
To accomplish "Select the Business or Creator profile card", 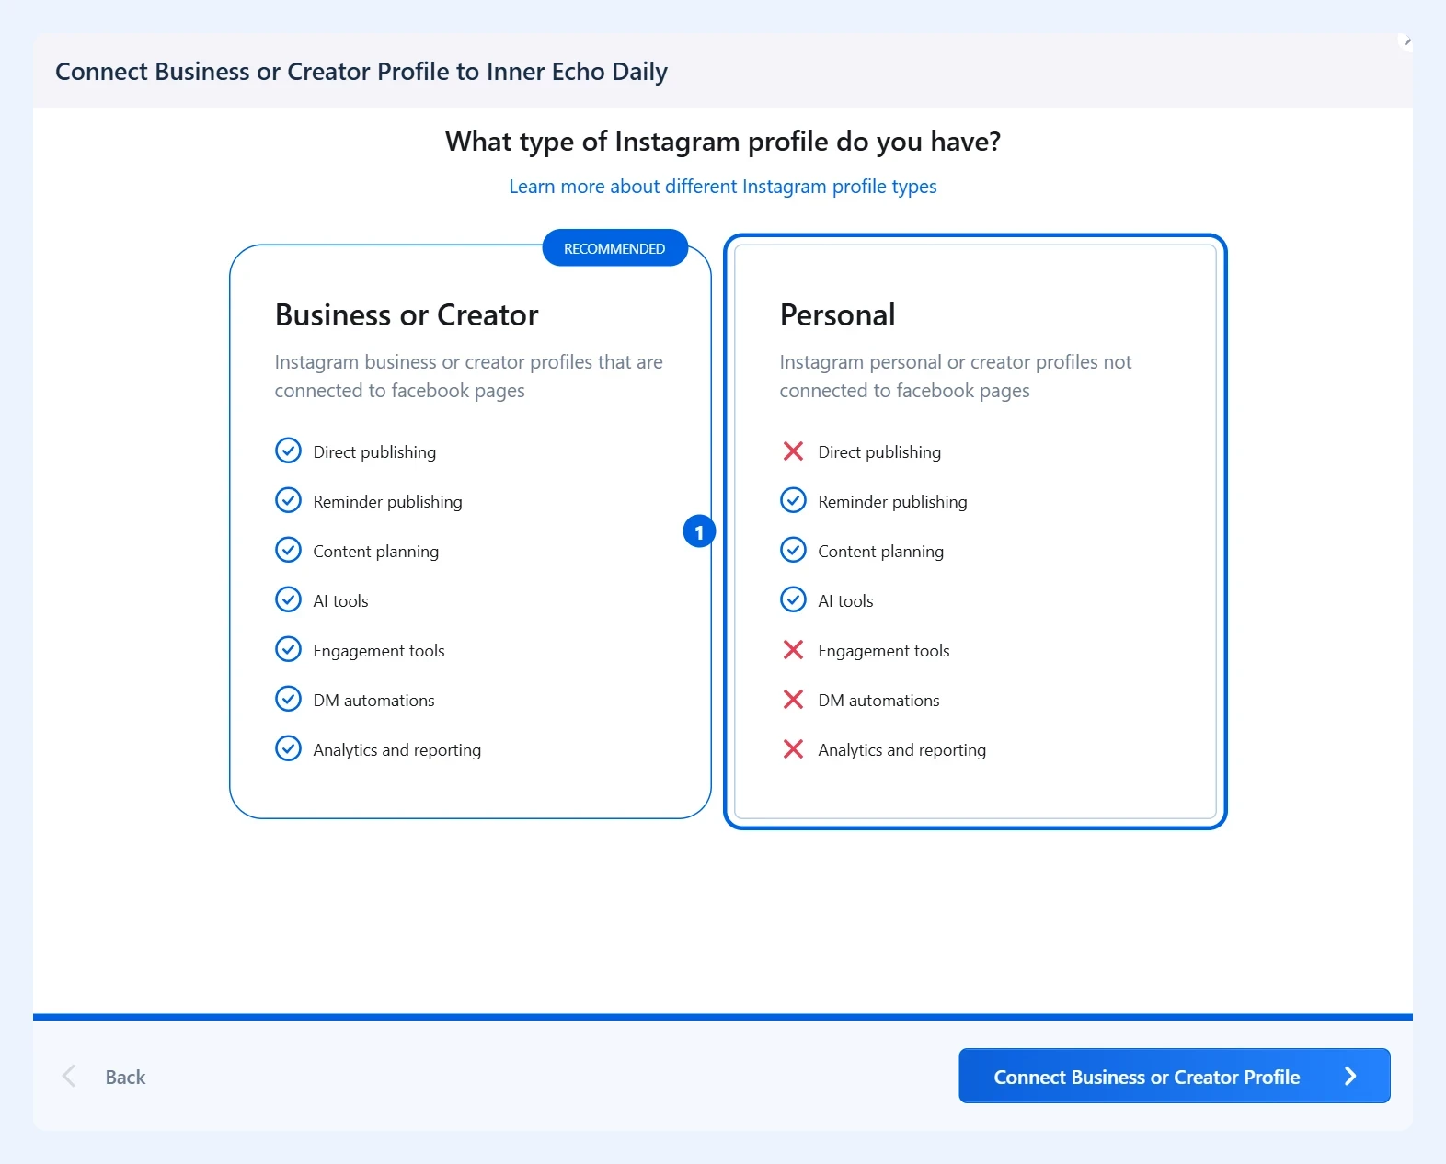I will click(470, 531).
